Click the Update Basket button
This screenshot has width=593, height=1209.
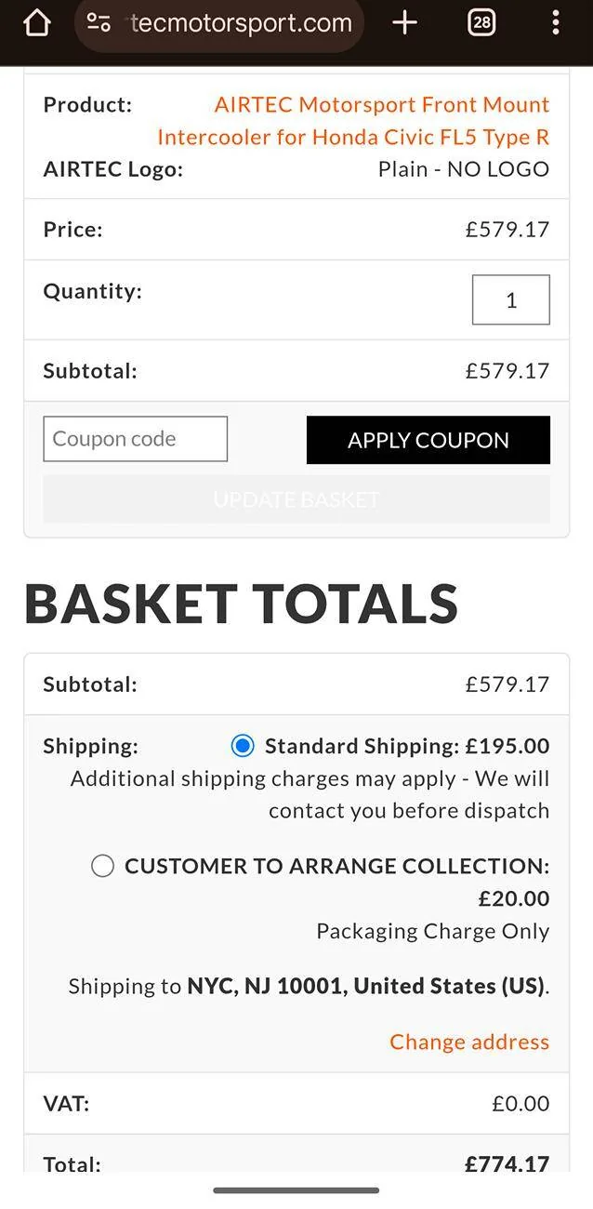click(x=296, y=499)
